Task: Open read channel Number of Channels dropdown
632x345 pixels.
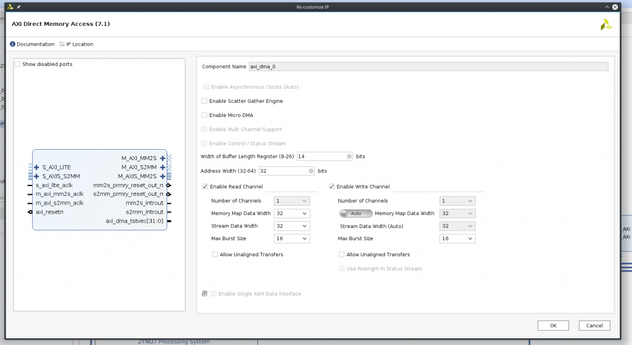Action: [292, 201]
